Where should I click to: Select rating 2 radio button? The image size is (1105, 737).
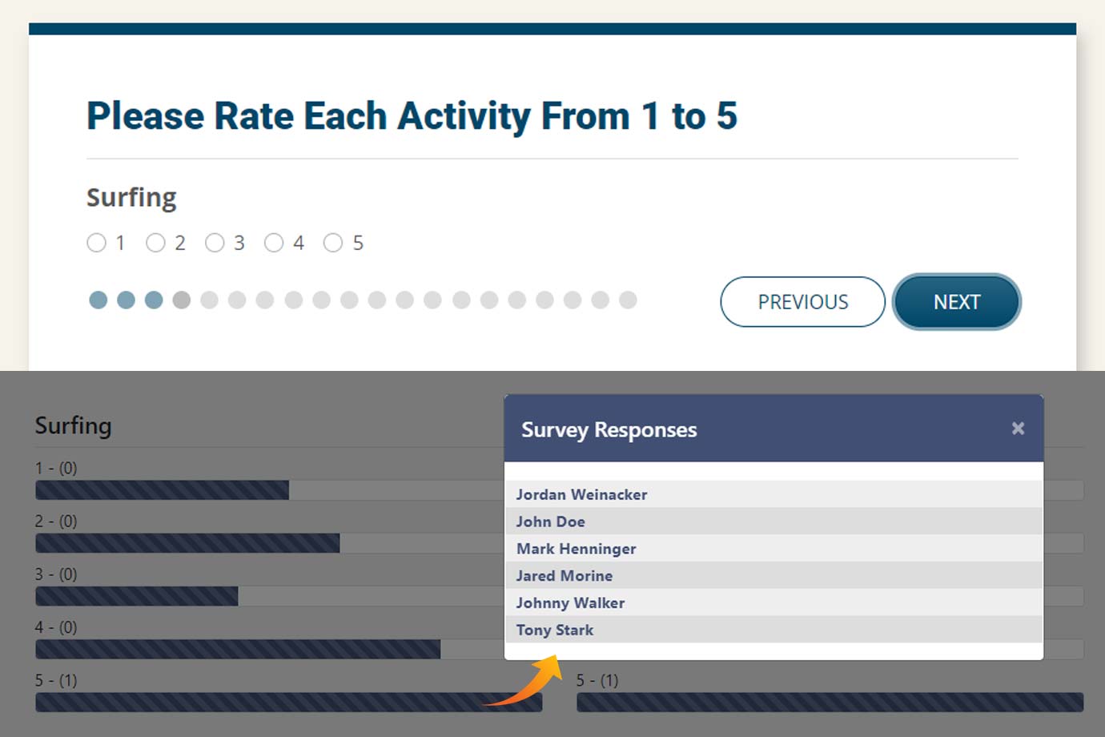pos(155,243)
